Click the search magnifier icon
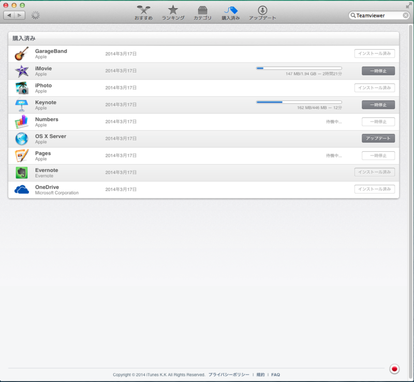 (353, 16)
